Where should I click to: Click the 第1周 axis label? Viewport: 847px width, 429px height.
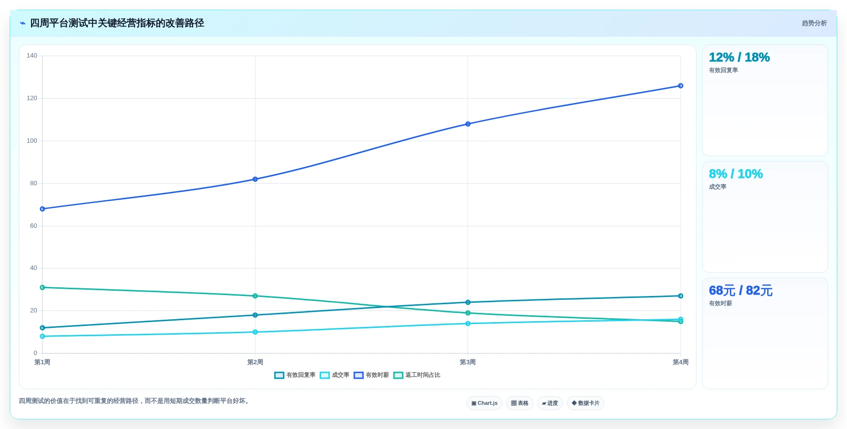pos(43,362)
